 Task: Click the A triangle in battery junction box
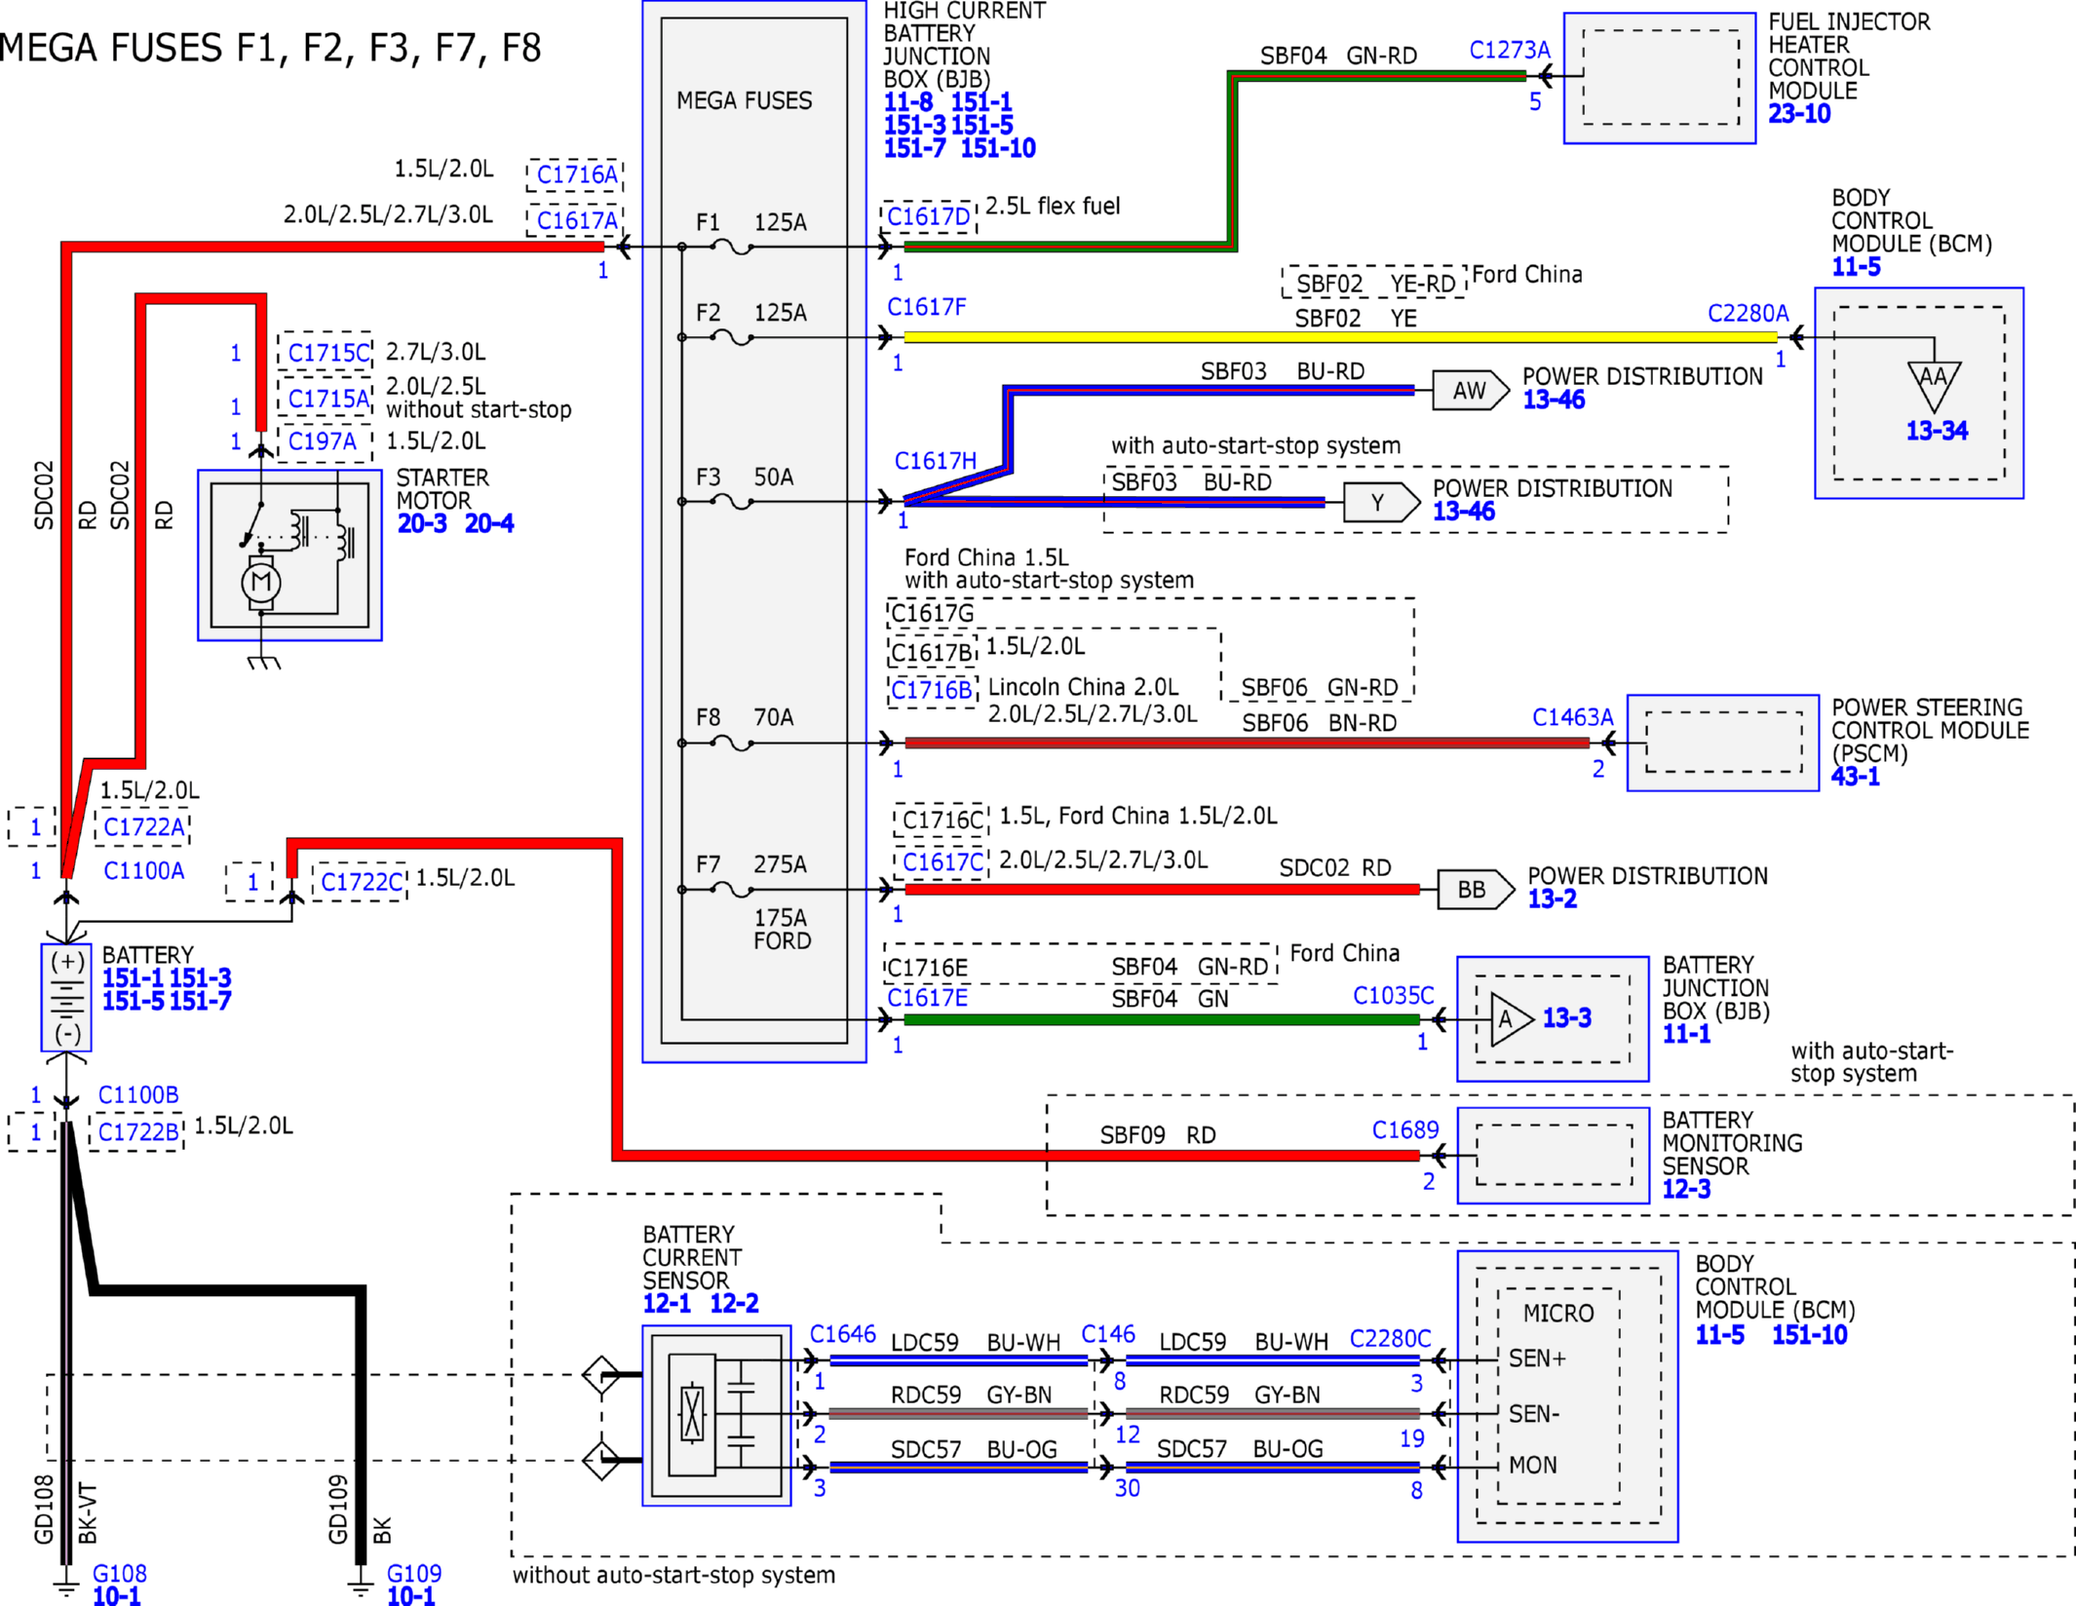pyautogui.click(x=1512, y=1019)
